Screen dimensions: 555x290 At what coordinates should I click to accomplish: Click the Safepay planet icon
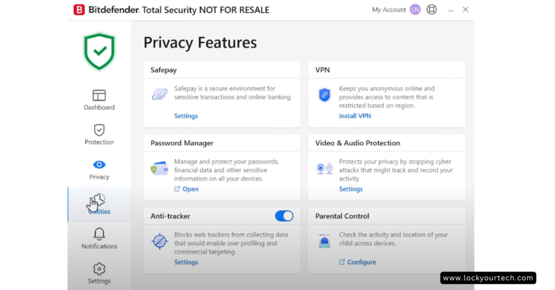tap(159, 94)
